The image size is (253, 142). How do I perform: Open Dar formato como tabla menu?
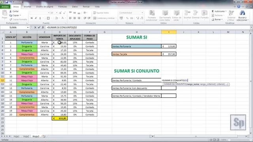pyautogui.click(x=165, y=15)
